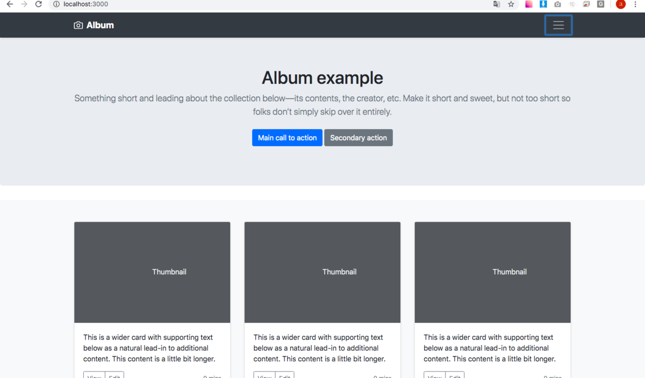The width and height of the screenshot is (645, 378).
Task: Bookmark this page with the star
Action: coord(511,4)
